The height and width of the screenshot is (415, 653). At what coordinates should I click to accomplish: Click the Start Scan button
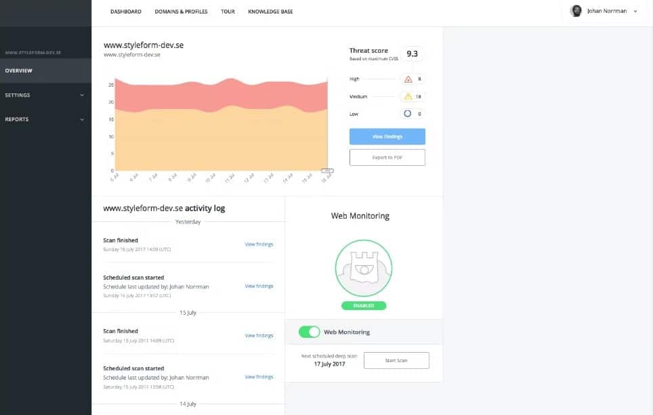click(x=396, y=360)
